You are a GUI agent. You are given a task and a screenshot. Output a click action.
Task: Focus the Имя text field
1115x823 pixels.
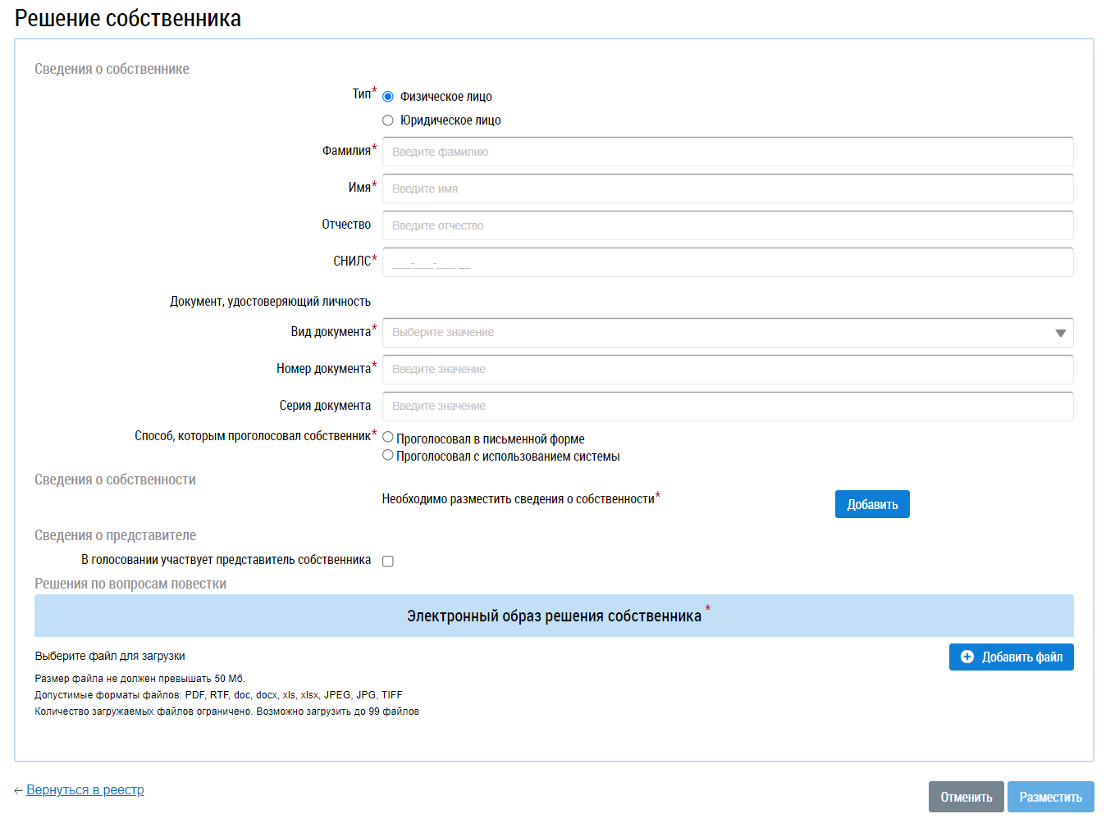coord(727,189)
